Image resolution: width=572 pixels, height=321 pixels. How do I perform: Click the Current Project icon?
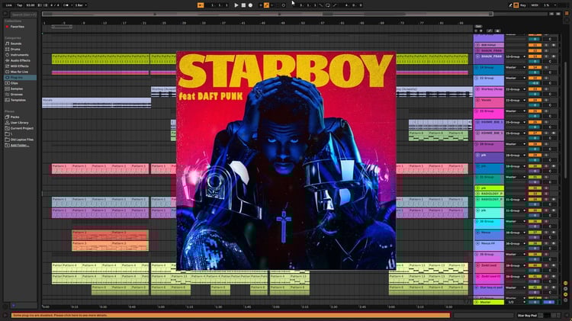coord(7,128)
